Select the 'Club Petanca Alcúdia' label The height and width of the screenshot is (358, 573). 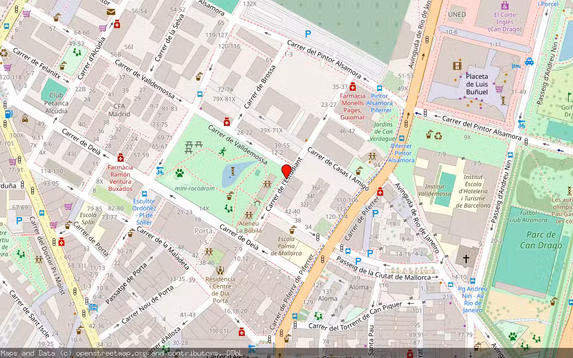pos(56,103)
